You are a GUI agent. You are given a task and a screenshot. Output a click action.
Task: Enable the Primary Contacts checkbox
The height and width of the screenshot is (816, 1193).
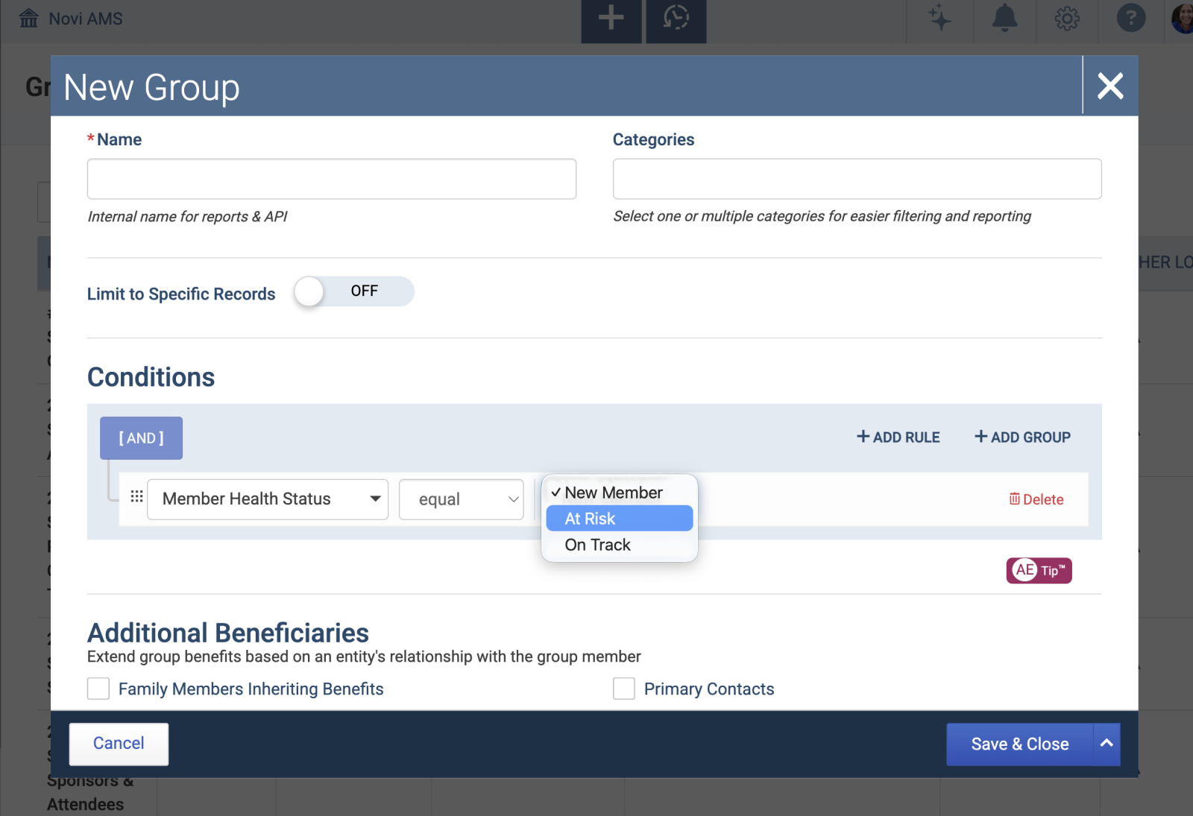624,689
